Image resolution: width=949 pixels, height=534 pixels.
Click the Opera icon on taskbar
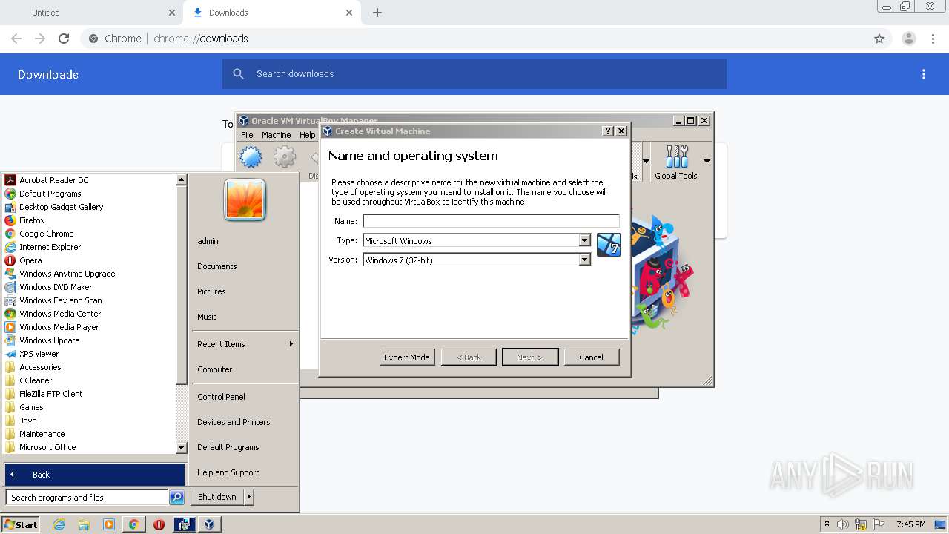point(159,524)
